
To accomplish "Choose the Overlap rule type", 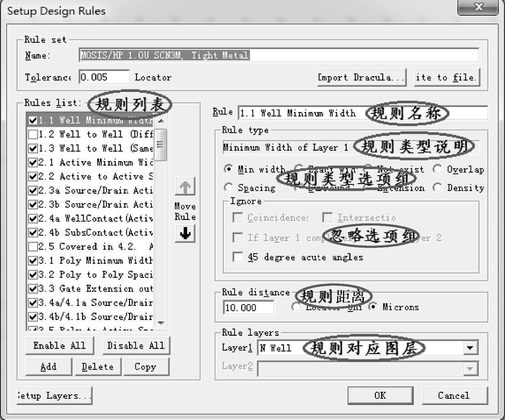I will point(437,169).
